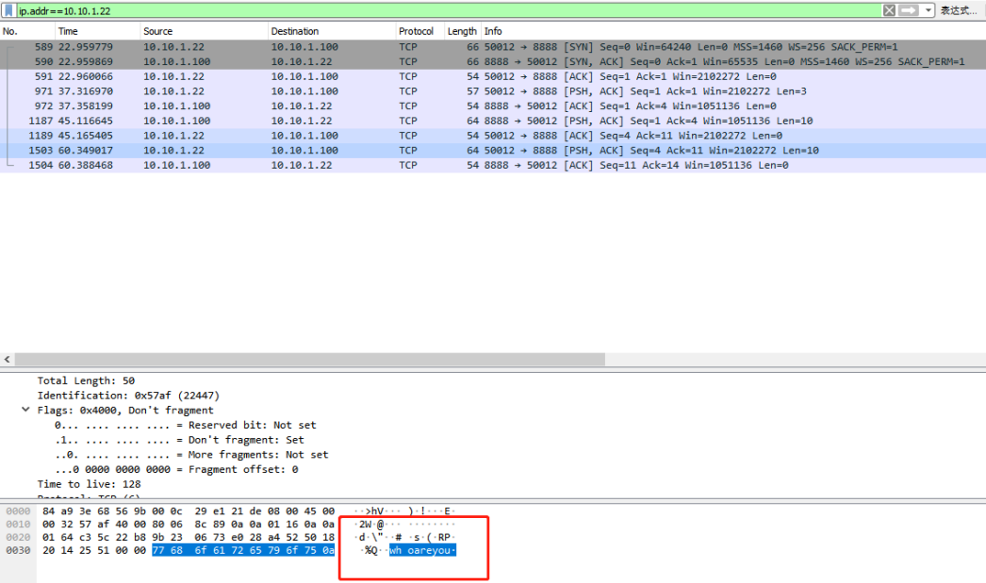
Task: Select the Fragment offset: 0 line
Action: (176, 469)
